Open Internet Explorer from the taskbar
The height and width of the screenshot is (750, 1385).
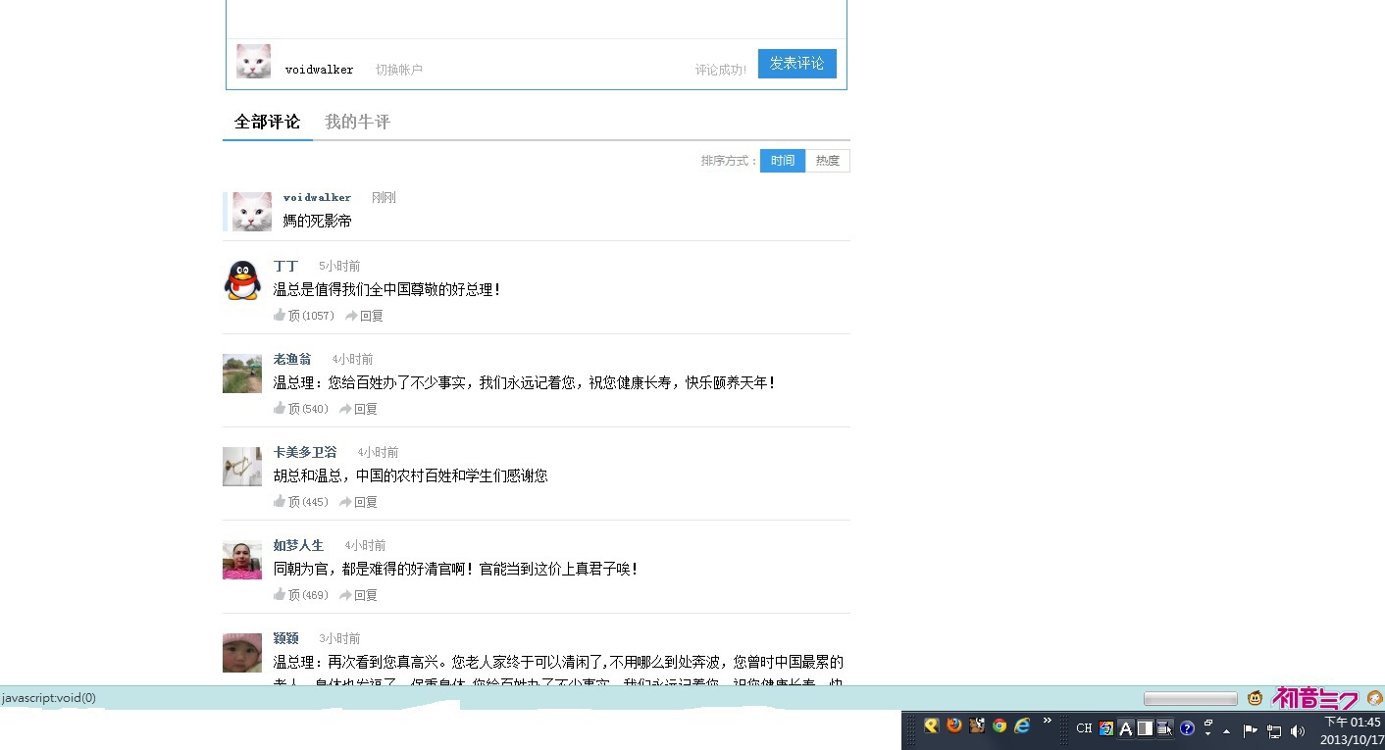click(x=1022, y=726)
